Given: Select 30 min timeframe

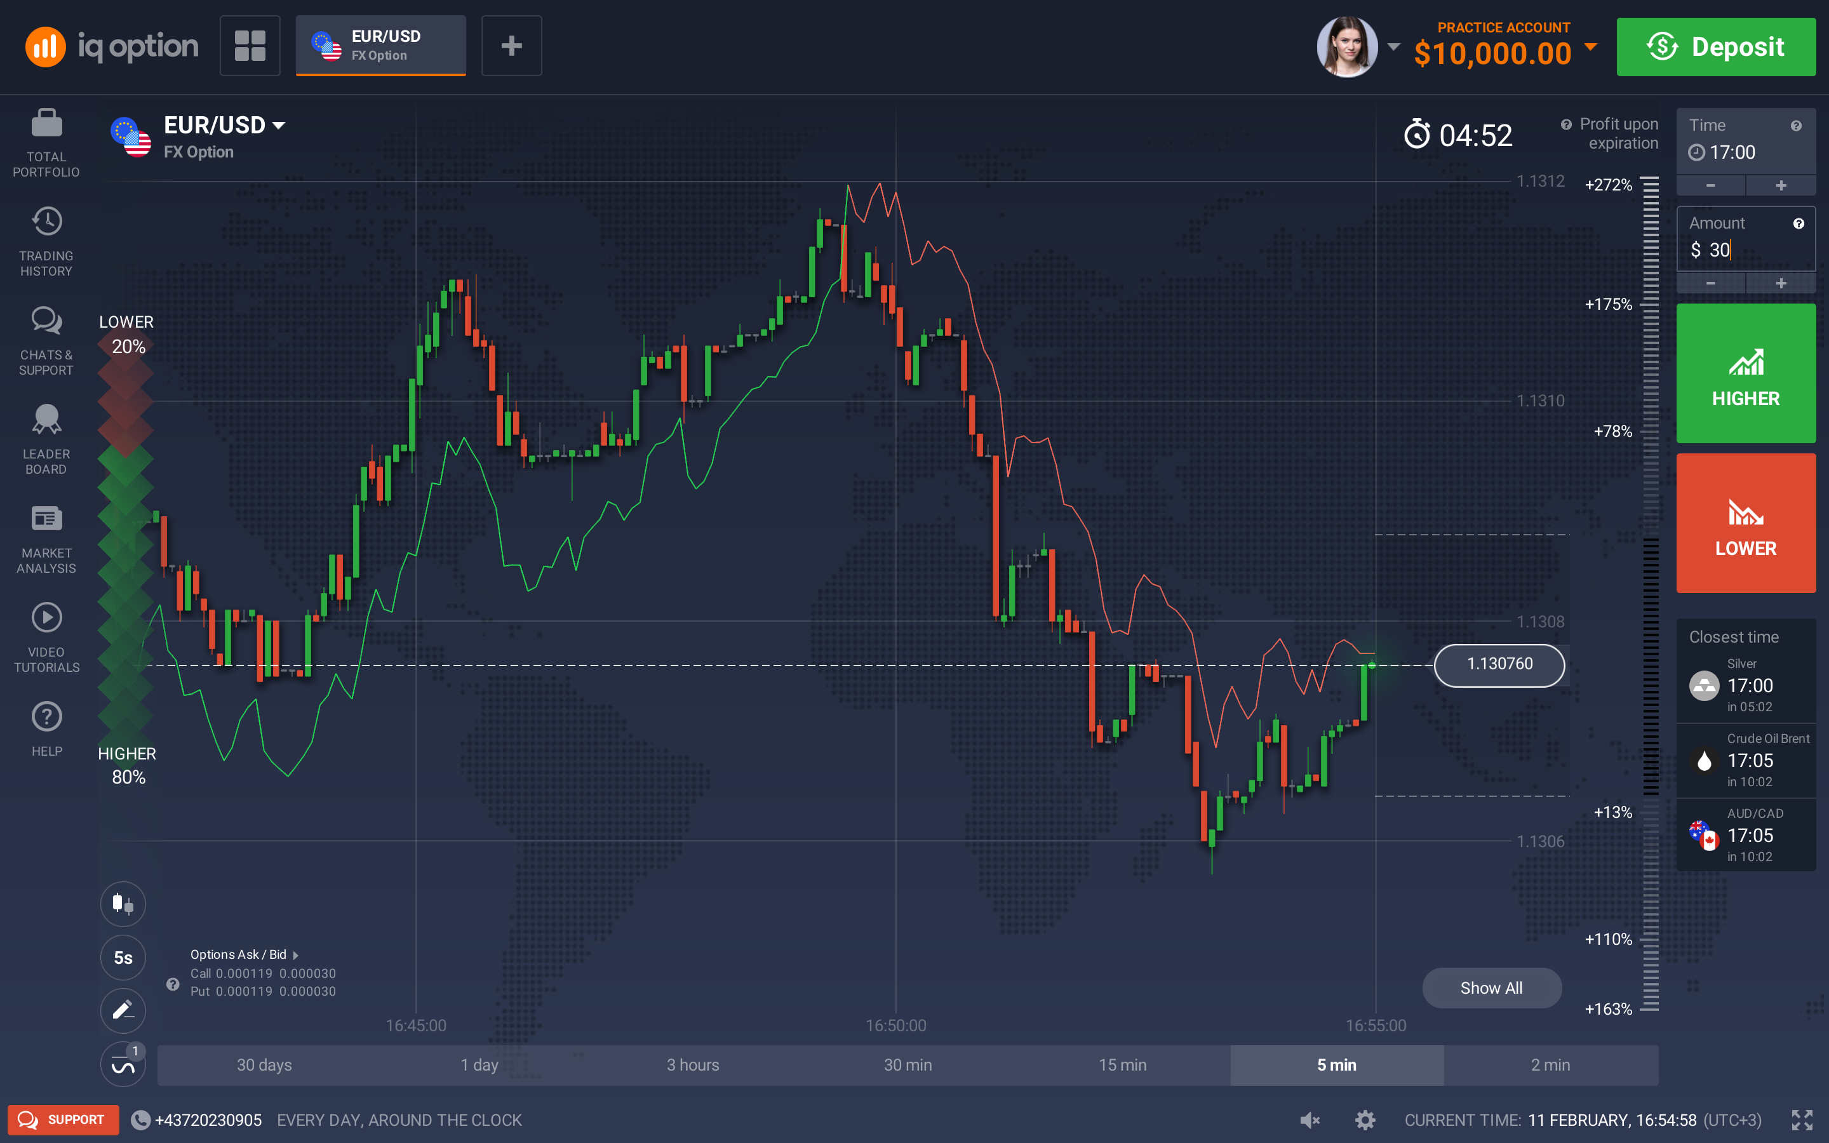Looking at the screenshot, I should [908, 1065].
